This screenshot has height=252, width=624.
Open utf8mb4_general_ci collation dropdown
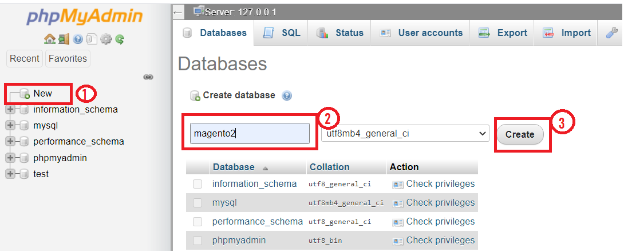point(405,134)
